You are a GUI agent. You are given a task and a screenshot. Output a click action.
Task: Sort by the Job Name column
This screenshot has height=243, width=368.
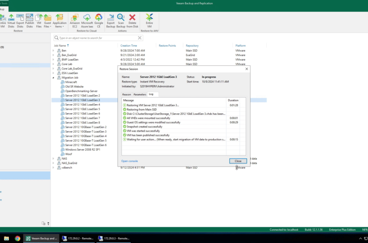[59, 46]
